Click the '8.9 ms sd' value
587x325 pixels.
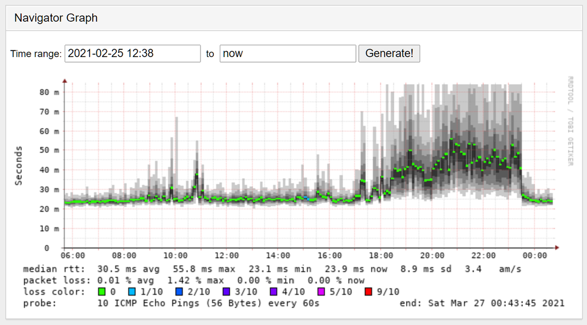pyautogui.click(x=426, y=269)
